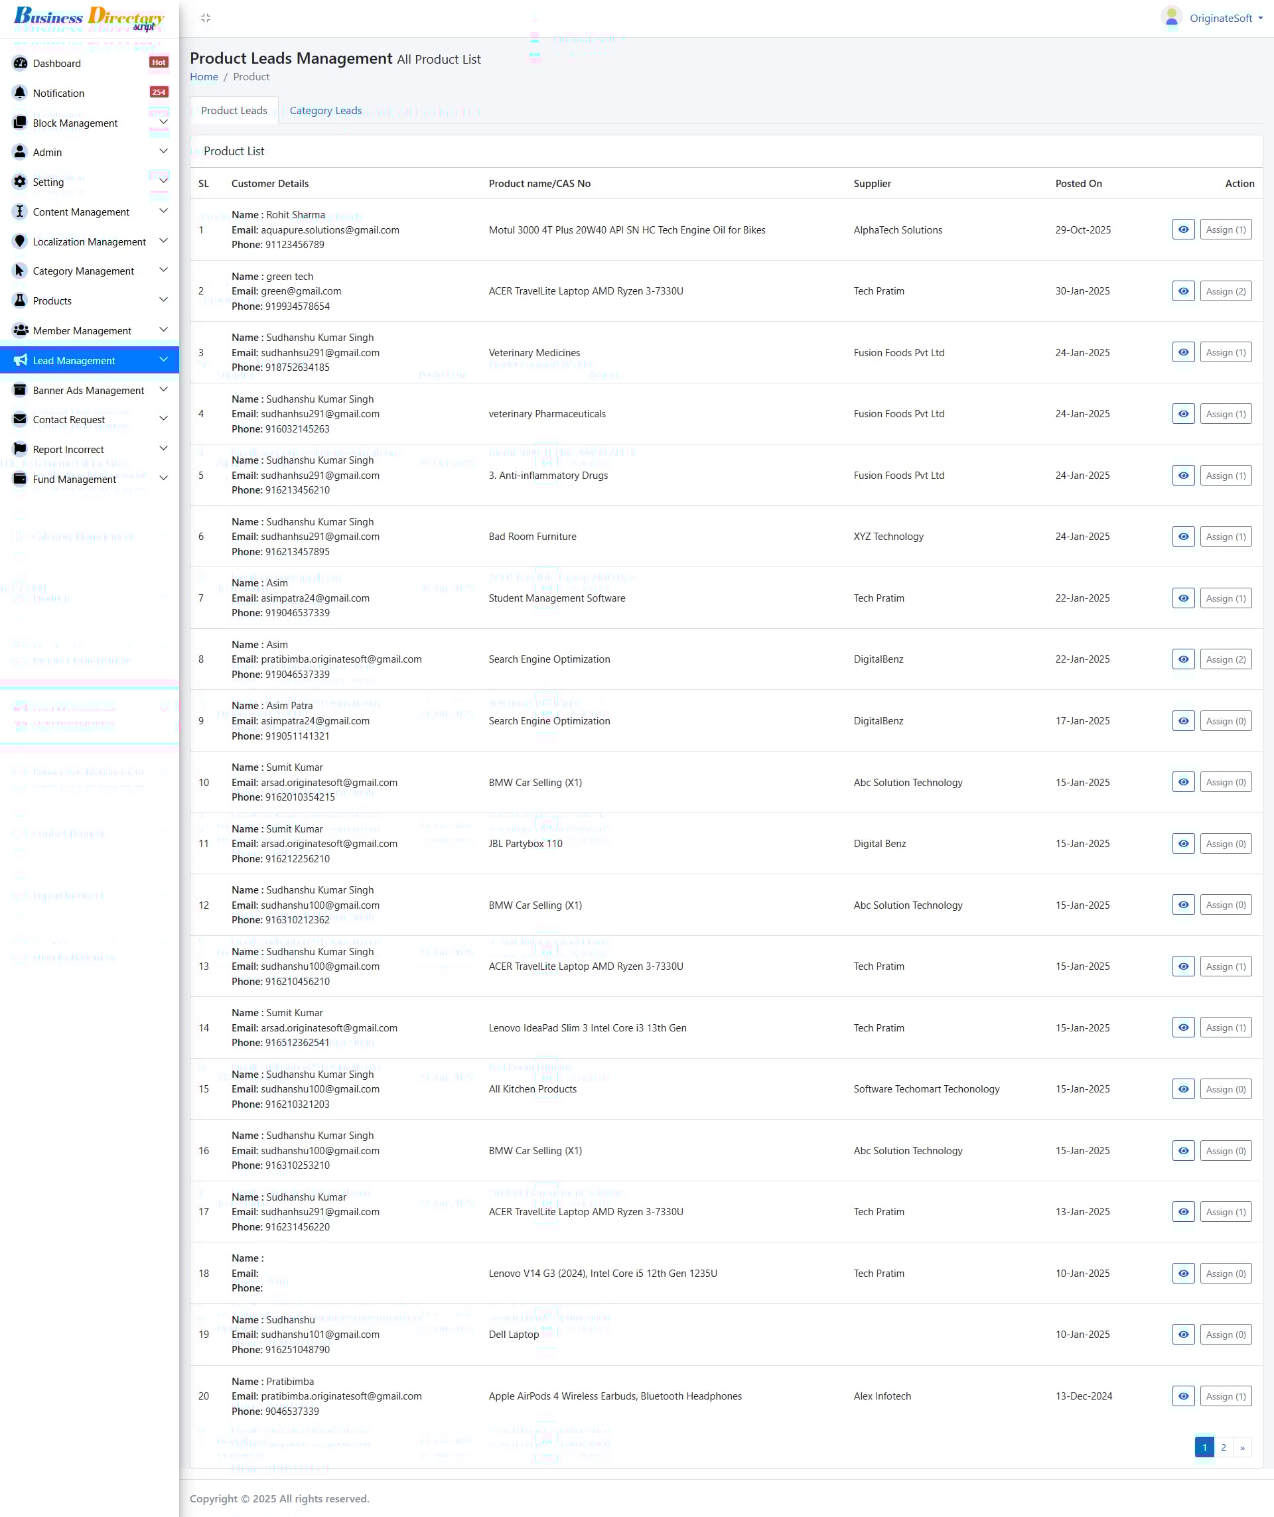Click the Contact Request envelope icon
Image resolution: width=1274 pixels, height=1517 pixels.
(x=20, y=420)
